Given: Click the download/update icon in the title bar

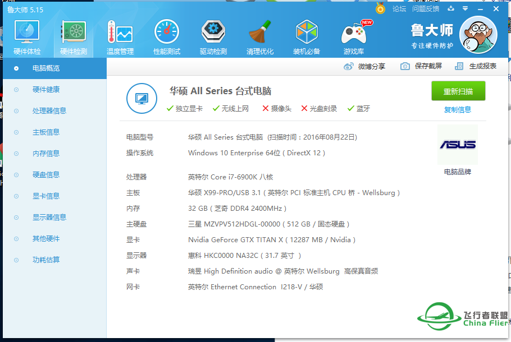Looking at the screenshot, I should click(x=451, y=9).
